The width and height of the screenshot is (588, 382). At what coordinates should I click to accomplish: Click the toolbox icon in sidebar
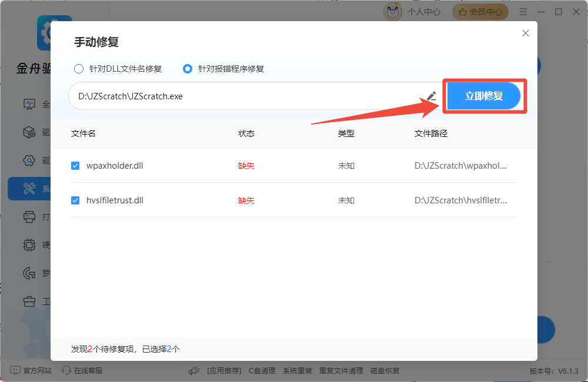[29, 301]
